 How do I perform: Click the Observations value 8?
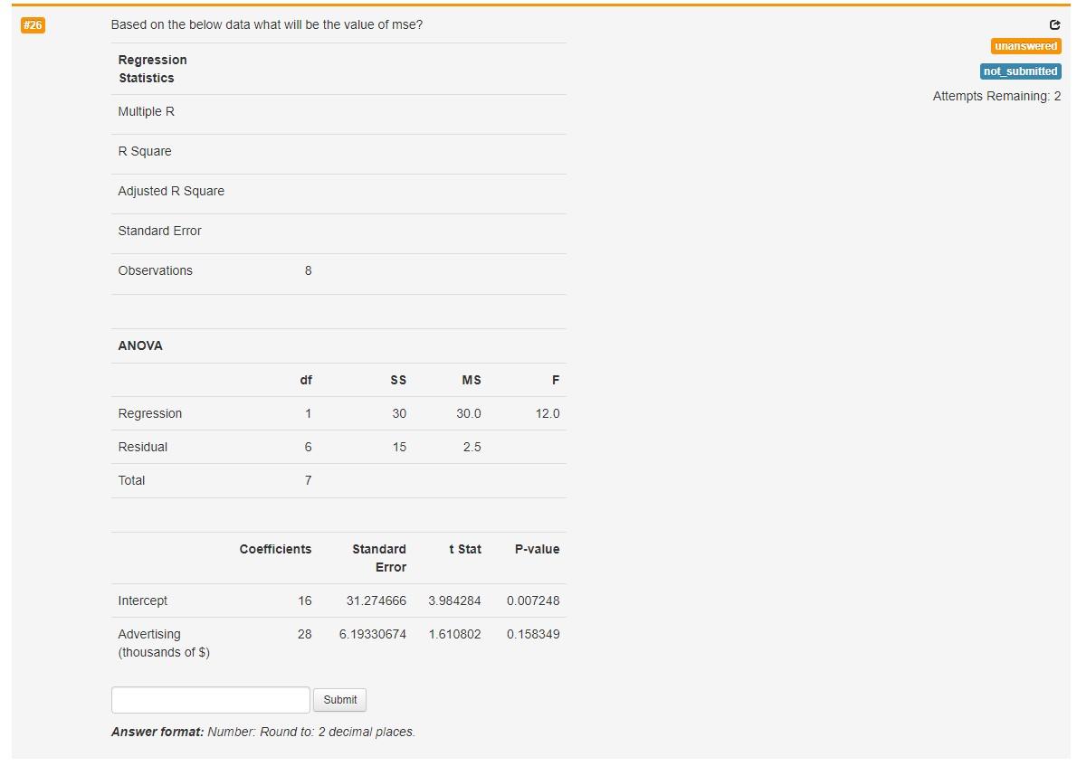point(309,270)
